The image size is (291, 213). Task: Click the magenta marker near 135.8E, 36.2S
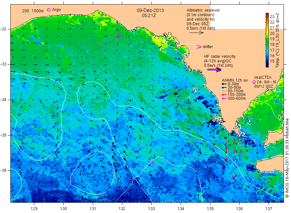tap(234, 177)
